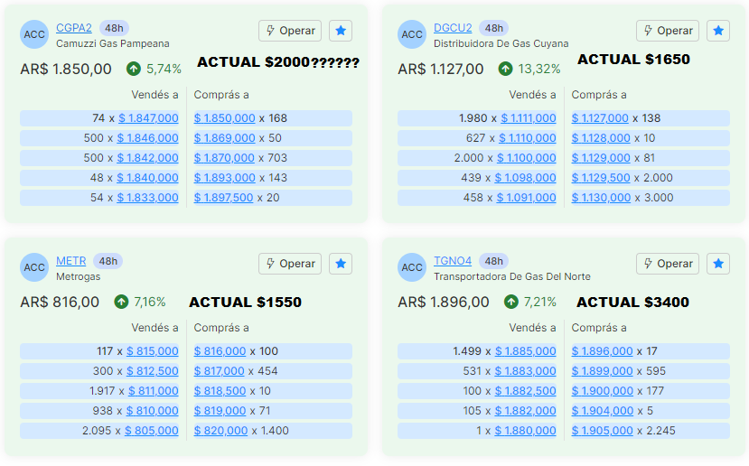Viewport: 749px width, 466px height.
Task: Select sell price $ 1.885,000 for TGNO4
Action: point(526,351)
